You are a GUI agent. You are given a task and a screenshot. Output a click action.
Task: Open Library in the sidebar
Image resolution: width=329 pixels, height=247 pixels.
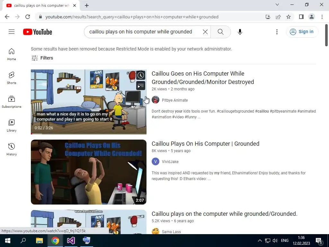coord(12,126)
